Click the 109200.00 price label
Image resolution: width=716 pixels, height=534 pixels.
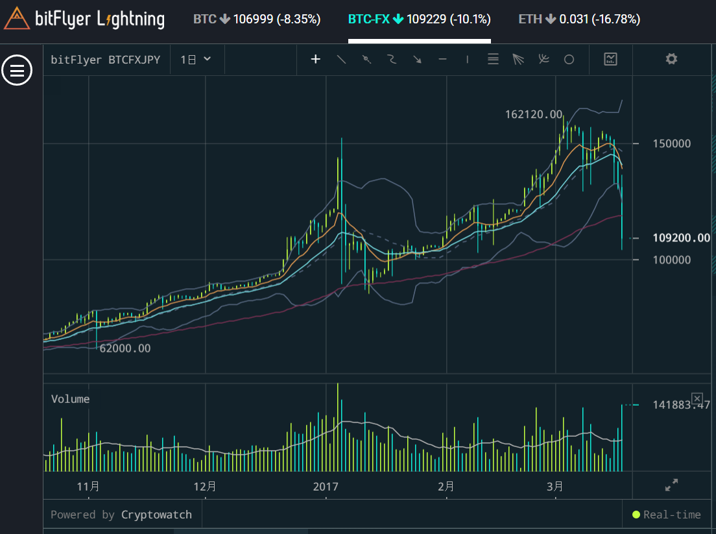coord(681,237)
